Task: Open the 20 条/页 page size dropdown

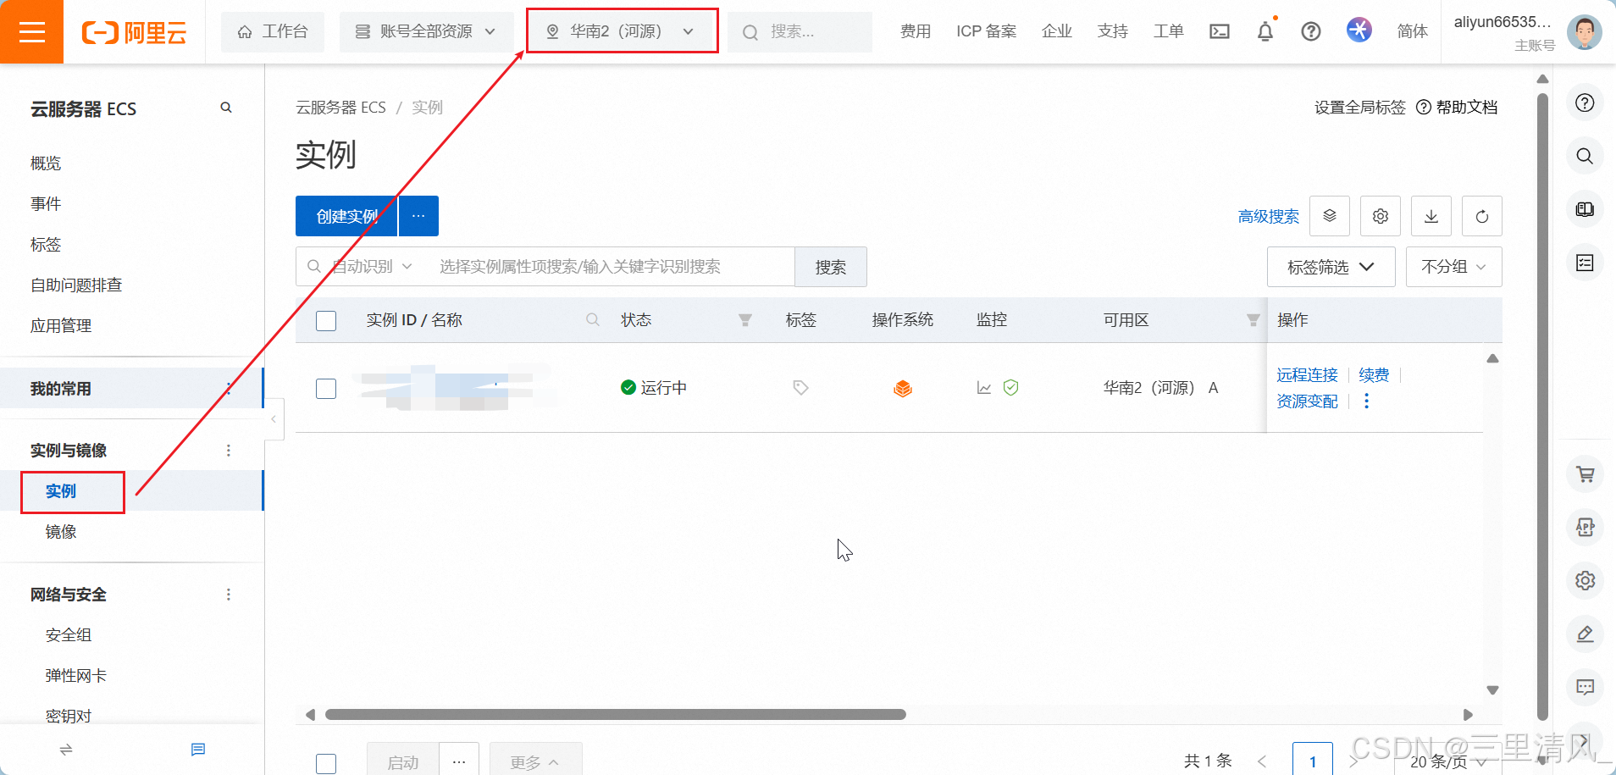Action: pyautogui.click(x=1448, y=761)
